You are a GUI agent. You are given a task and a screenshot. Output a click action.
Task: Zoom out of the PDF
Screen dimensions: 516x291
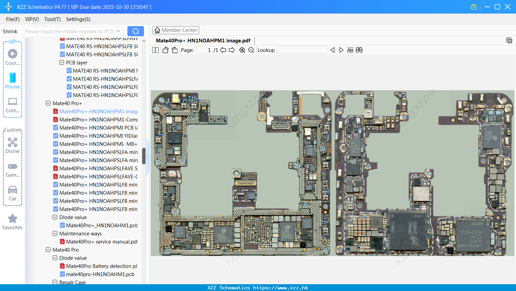[251, 50]
